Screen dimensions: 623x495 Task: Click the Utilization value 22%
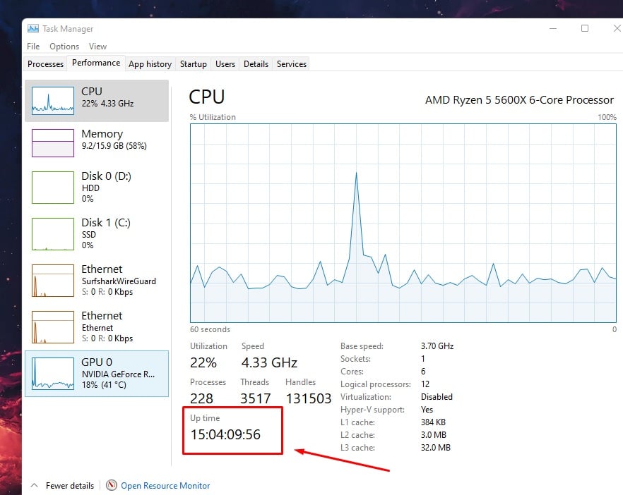203,362
